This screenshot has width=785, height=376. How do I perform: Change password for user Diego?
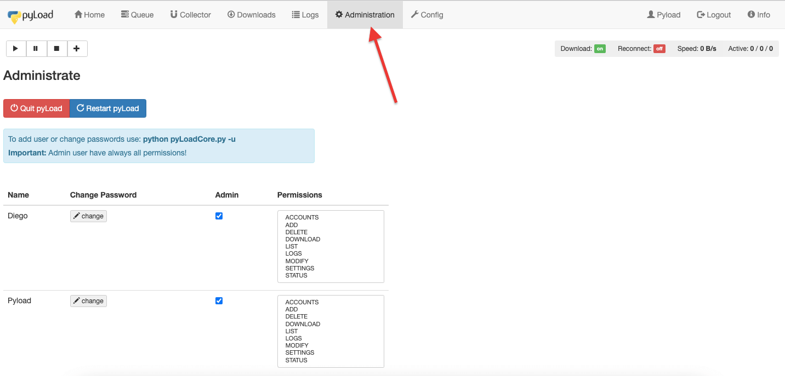coord(88,216)
